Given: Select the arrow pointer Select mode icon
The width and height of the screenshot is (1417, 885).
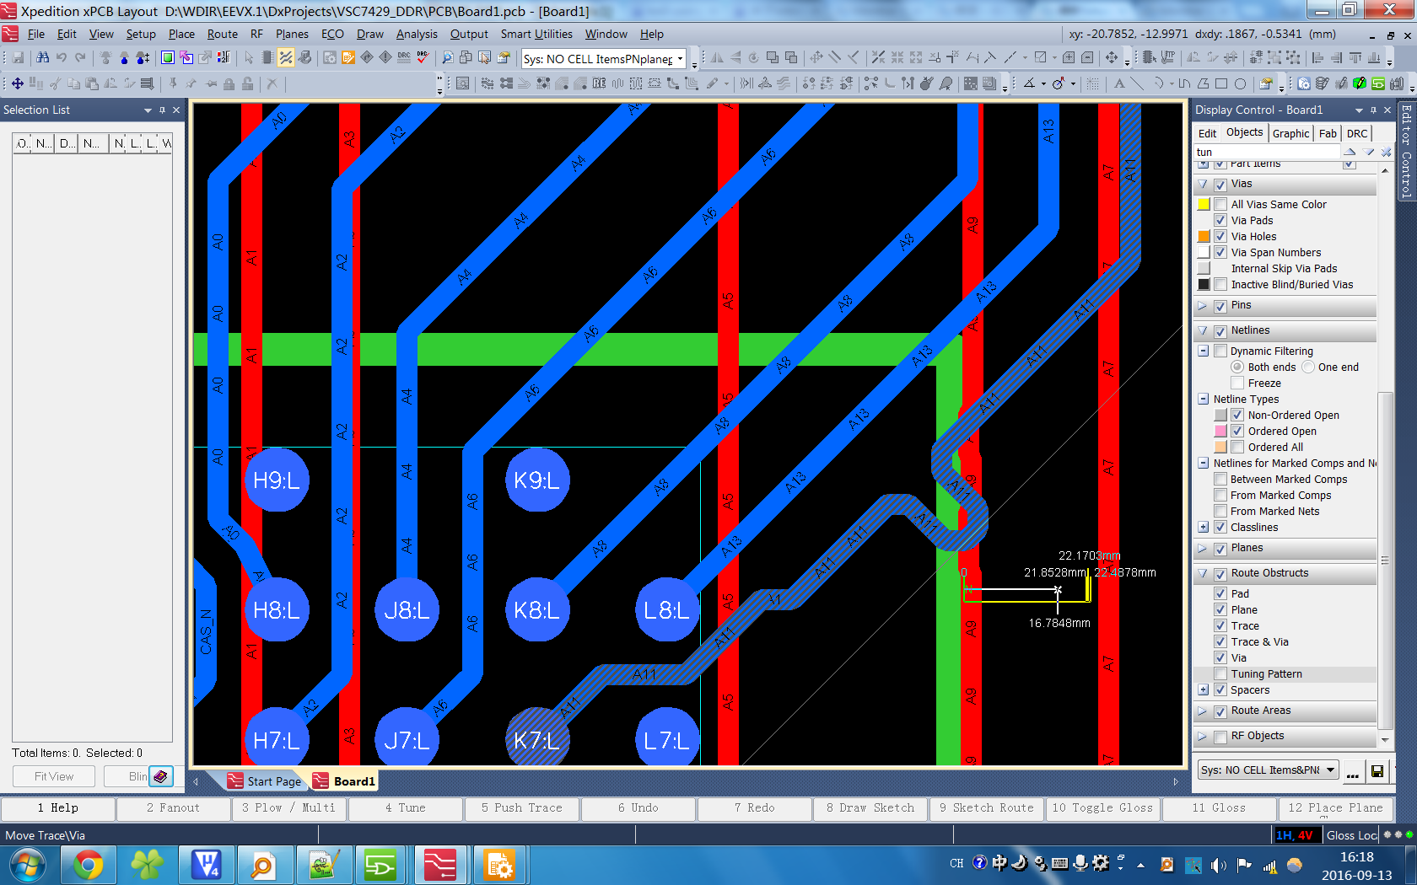Looking at the screenshot, I should pyautogui.click(x=249, y=57).
